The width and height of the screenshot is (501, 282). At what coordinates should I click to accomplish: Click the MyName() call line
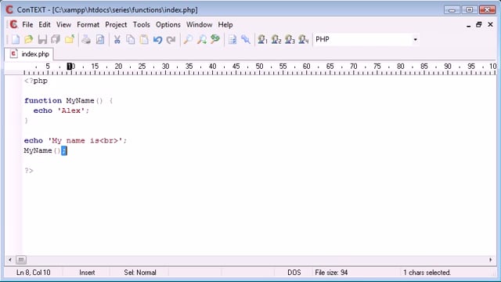tap(45, 150)
